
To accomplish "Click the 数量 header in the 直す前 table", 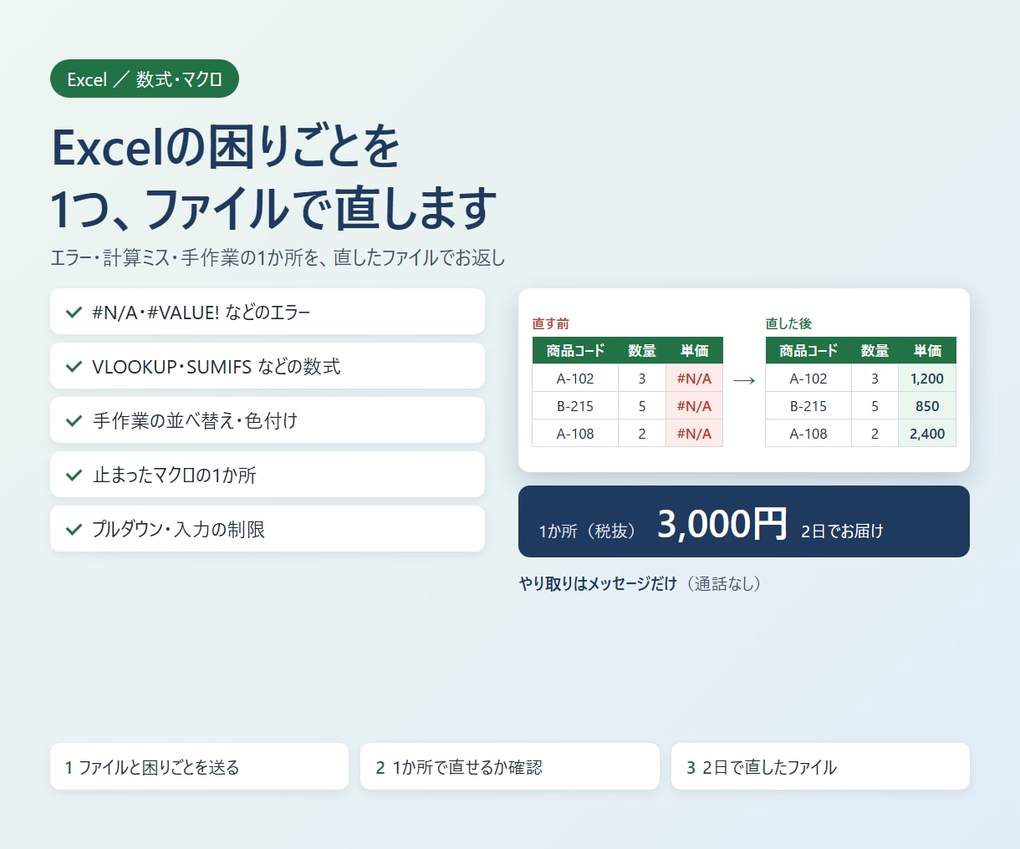I will (642, 351).
